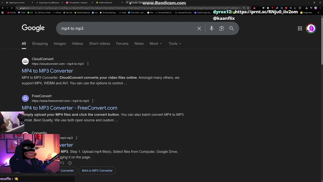This screenshot has width=323, height=182.
Task: Select the Short videos tab
Action: [100, 44]
